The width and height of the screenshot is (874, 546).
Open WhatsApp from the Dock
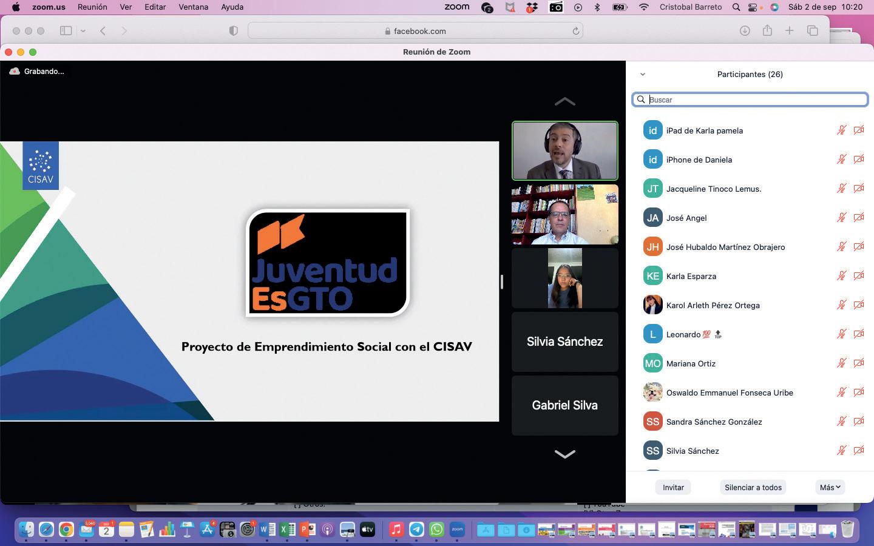436,530
